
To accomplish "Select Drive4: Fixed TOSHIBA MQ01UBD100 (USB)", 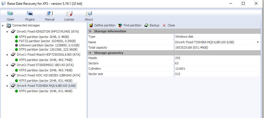I will [46, 86].
